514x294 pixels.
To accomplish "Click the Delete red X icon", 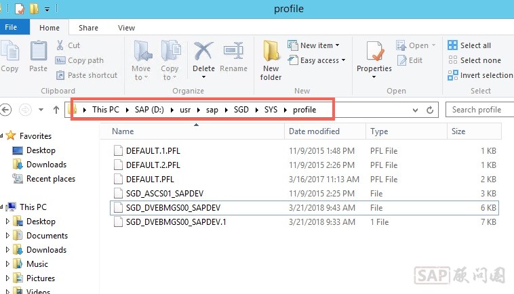I will (203, 51).
